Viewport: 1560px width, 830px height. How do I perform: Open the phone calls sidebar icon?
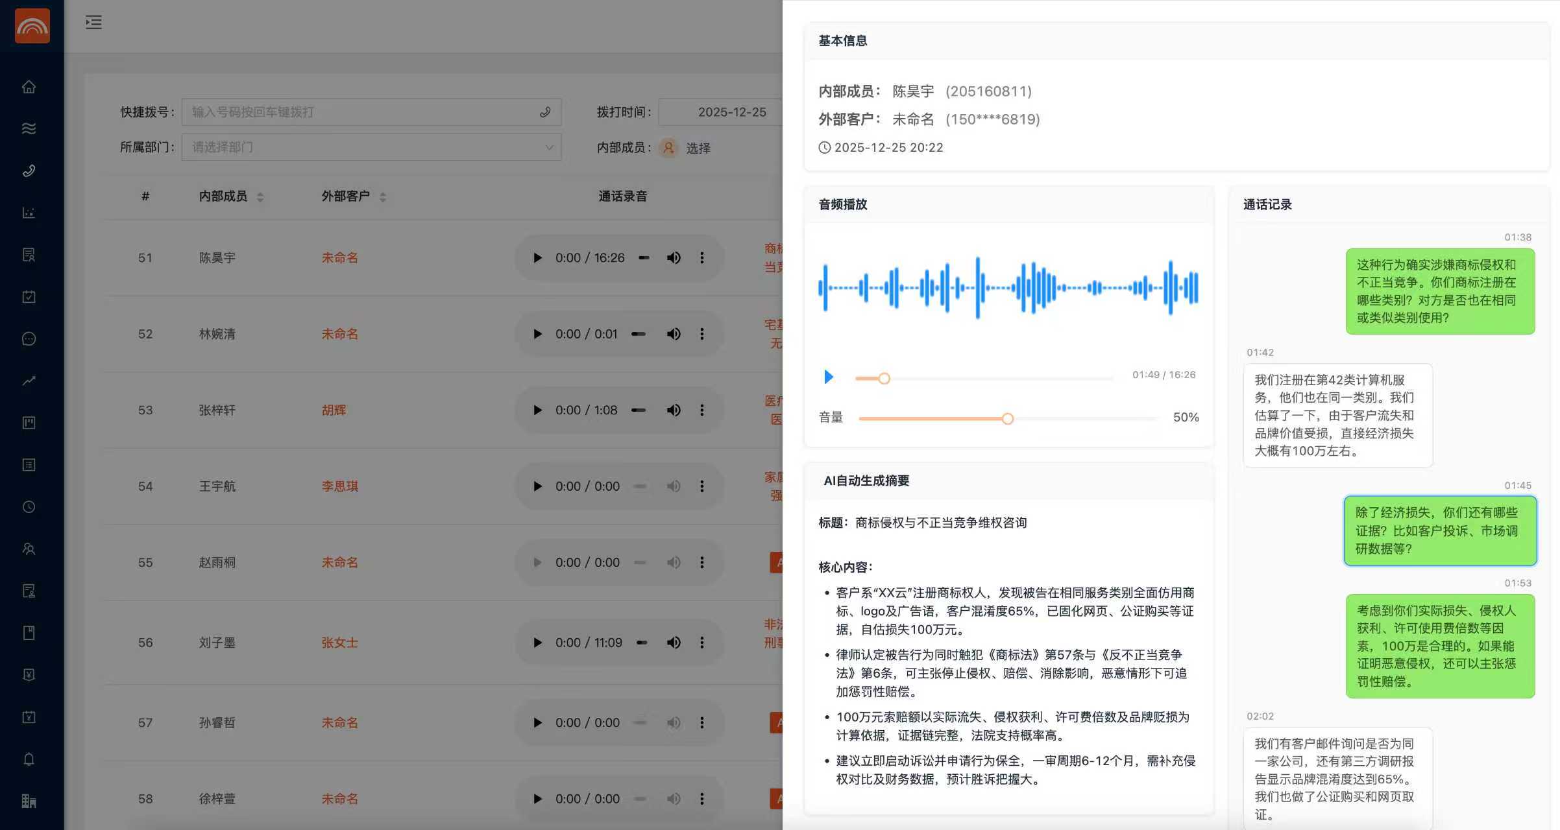tap(29, 171)
